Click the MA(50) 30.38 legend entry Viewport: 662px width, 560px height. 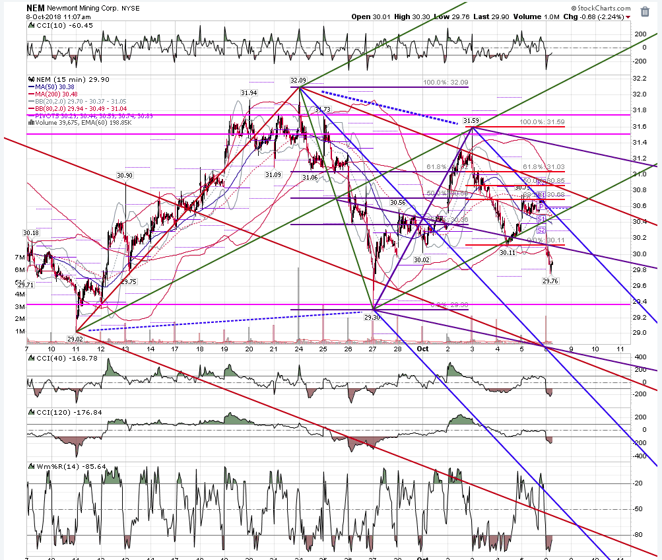click(55, 87)
